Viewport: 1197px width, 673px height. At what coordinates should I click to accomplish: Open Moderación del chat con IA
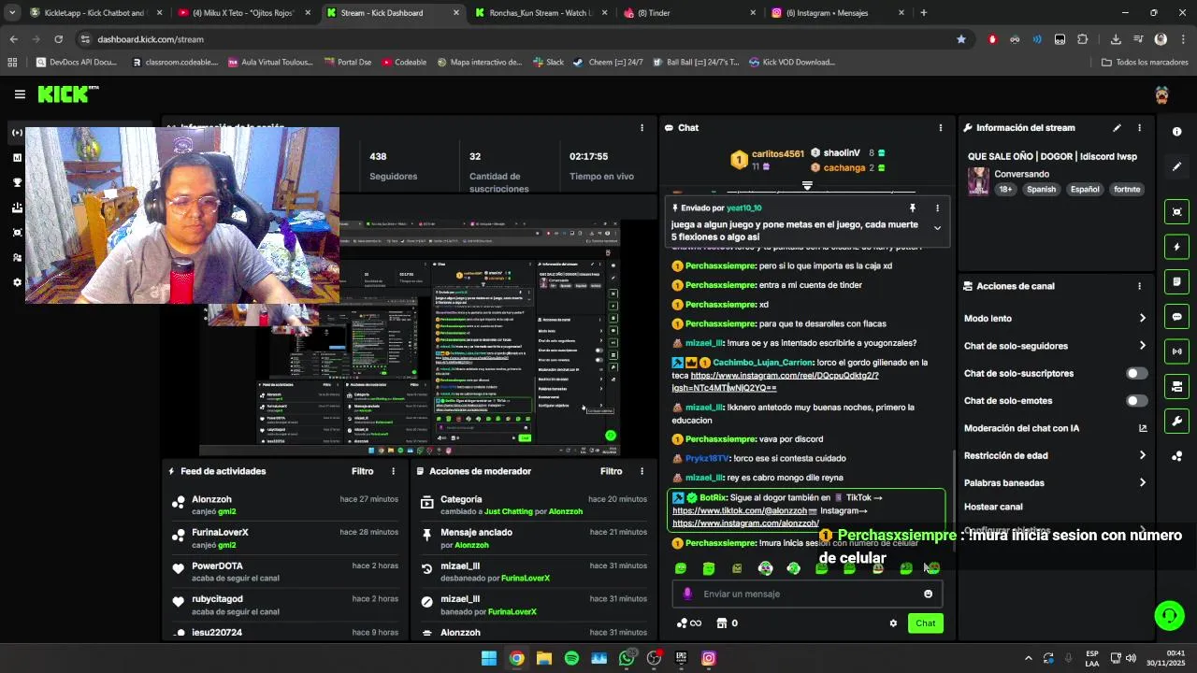click(1055, 428)
